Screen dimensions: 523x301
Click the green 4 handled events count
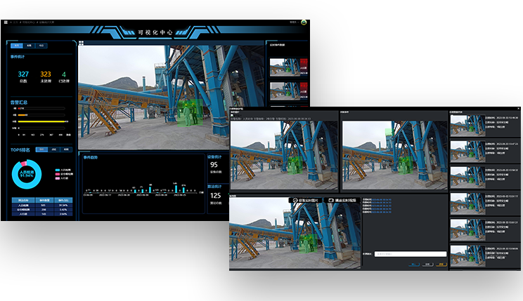click(x=64, y=74)
